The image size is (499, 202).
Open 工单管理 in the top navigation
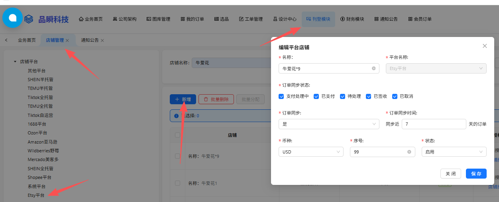coord(251,19)
